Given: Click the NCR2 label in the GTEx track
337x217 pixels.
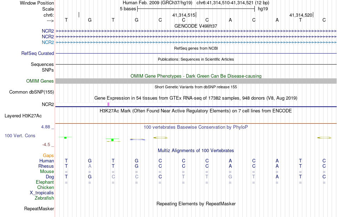Looking at the screenshot, I should pyautogui.click(x=48, y=104).
